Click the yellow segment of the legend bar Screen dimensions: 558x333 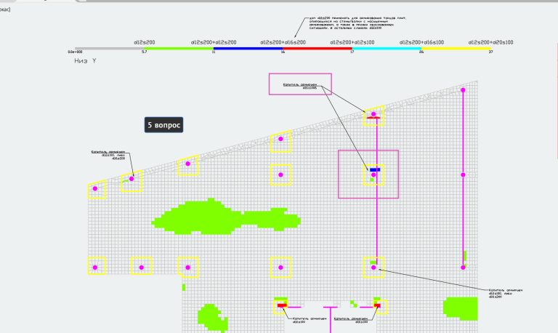456,49
